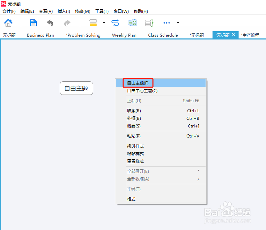This screenshot has width=266, height=230.
Task: Open the 帮助(H) menu
Action: pyautogui.click(x=141, y=11)
